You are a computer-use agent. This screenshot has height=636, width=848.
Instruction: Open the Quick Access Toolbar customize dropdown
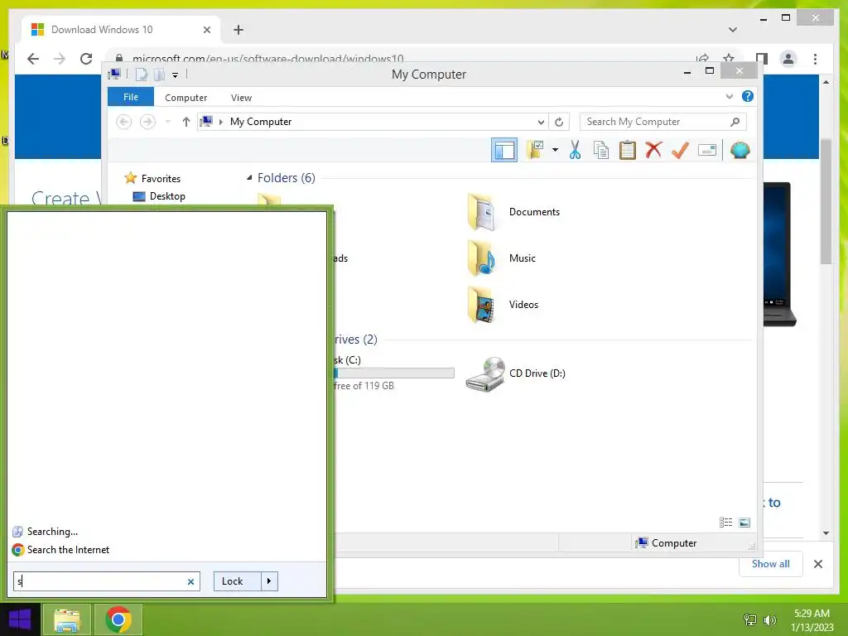click(x=176, y=75)
